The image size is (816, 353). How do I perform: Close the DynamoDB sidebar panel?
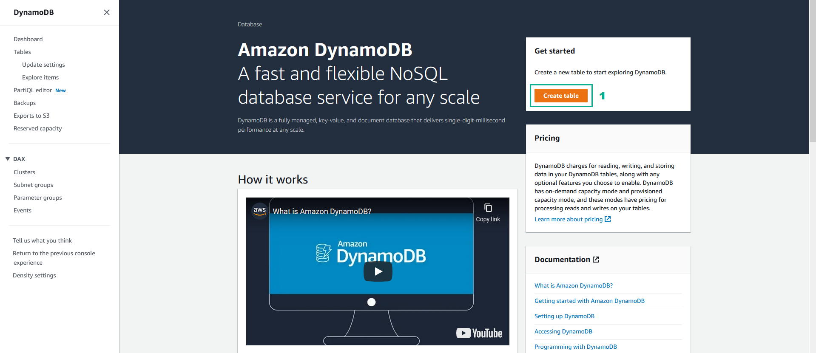click(x=107, y=12)
